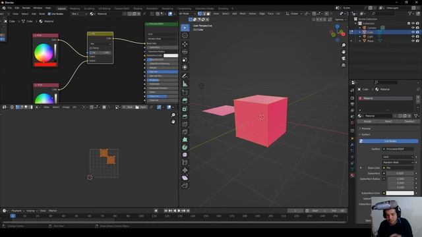The image size is (422, 237).
Task: Open the Edit Mode dropdown in viewport
Action: click(x=187, y=14)
